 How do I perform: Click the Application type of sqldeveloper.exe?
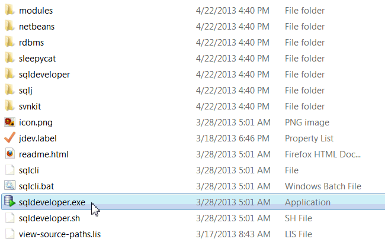(307, 202)
